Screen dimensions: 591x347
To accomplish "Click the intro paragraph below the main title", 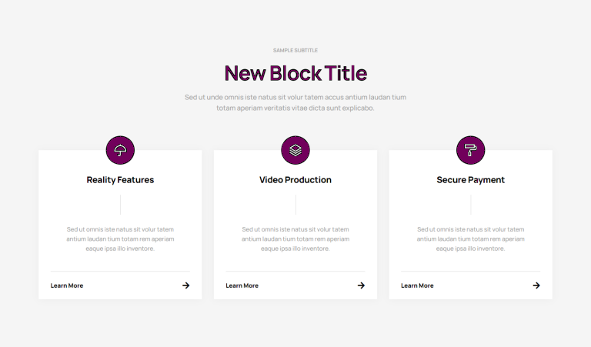I will [295, 102].
